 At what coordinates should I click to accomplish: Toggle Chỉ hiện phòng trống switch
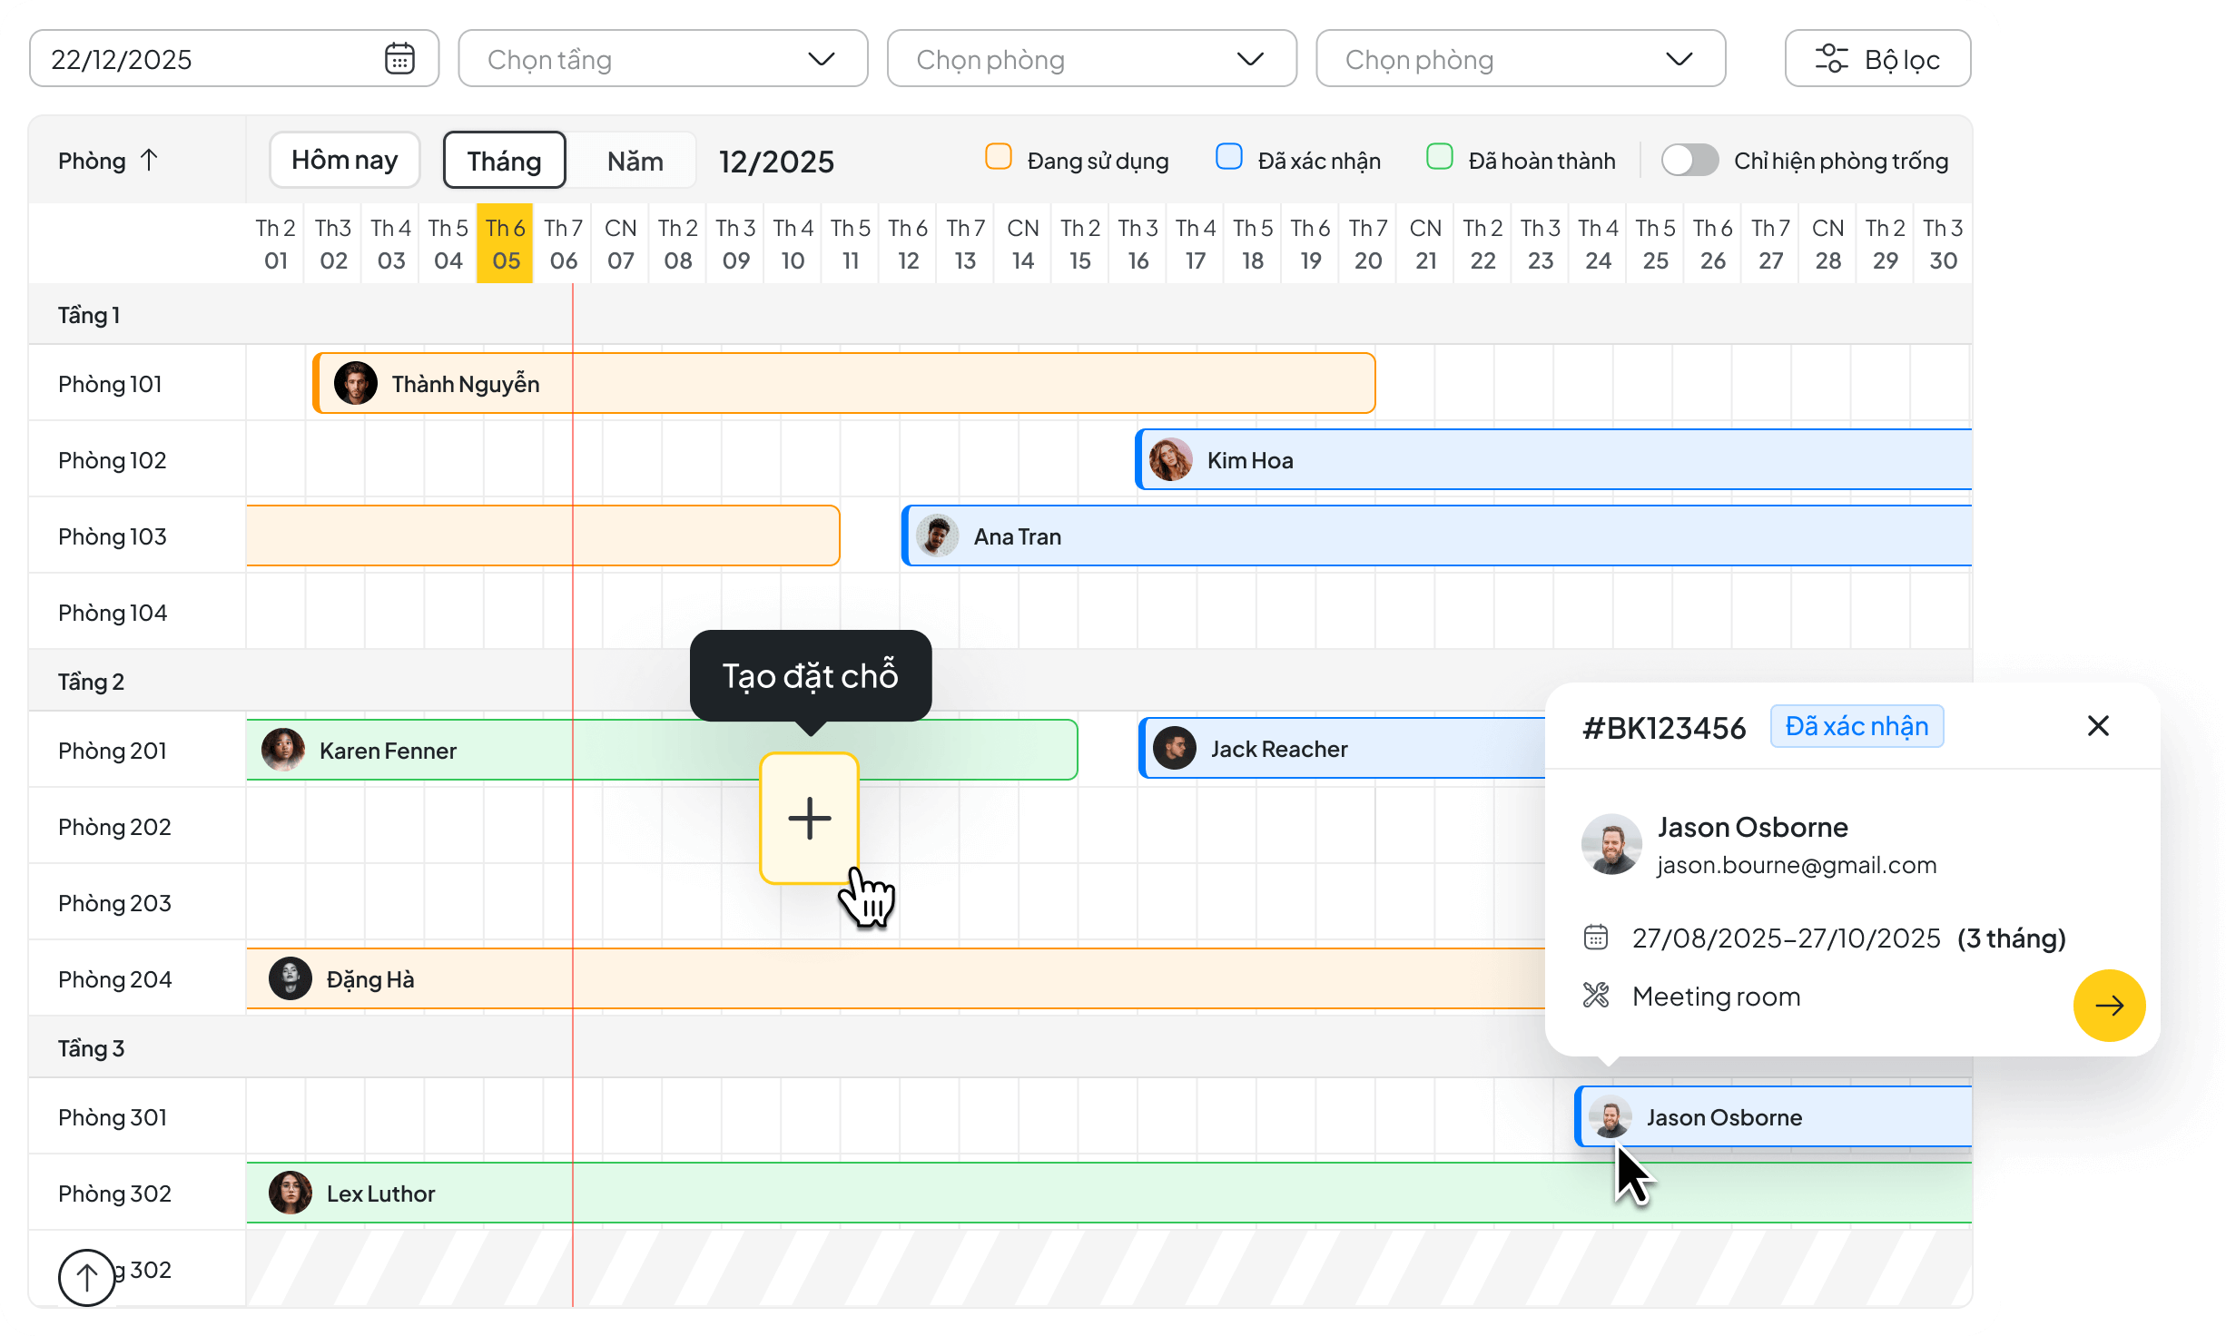(1689, 161)
